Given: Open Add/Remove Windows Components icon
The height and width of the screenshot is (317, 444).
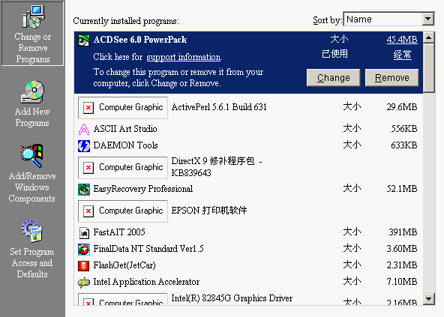Looking at the screenshot, I should [32, 156].
